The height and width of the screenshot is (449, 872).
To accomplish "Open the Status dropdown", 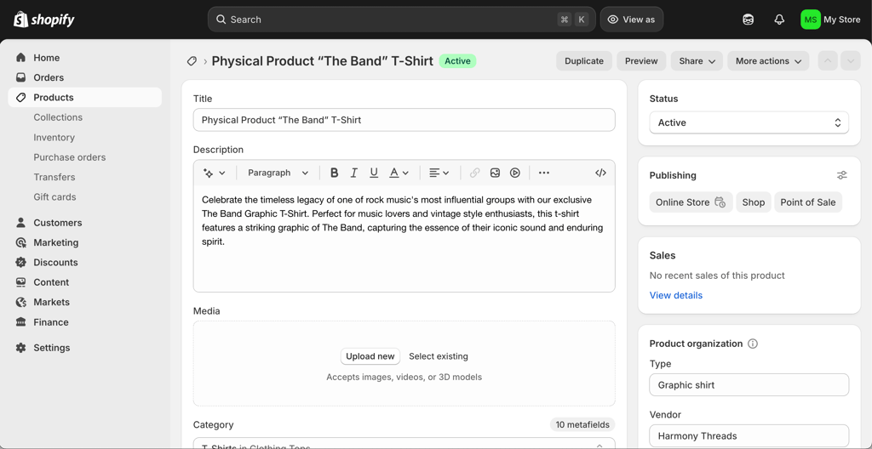I will pyautogui.click(x=749, y=122).
